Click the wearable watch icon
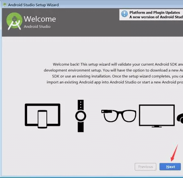Screen dimensions: 183x178 pyautogui.click(x=81, y=116)
